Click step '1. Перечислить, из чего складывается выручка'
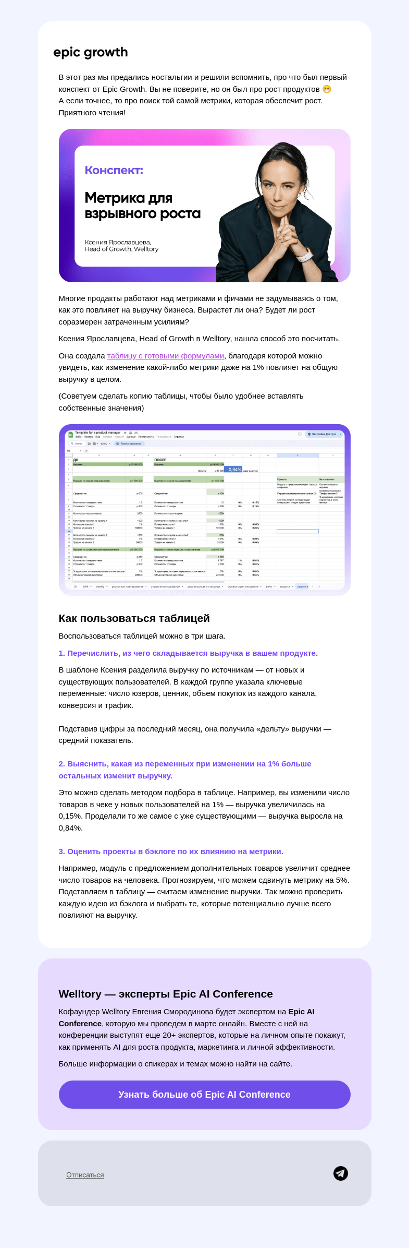This screenshot has height=1248, width=409. point(188,653)
